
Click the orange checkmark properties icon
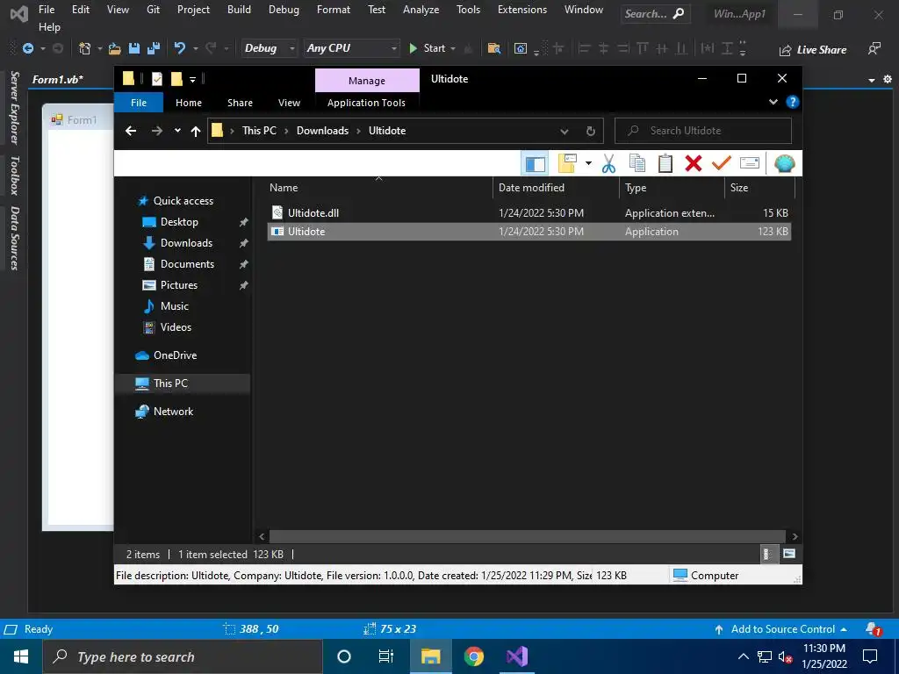722,163
